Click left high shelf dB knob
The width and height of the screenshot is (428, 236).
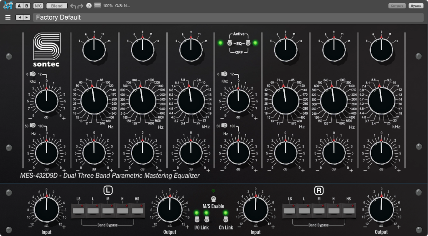pyautogui.click(x=47, y=101)
